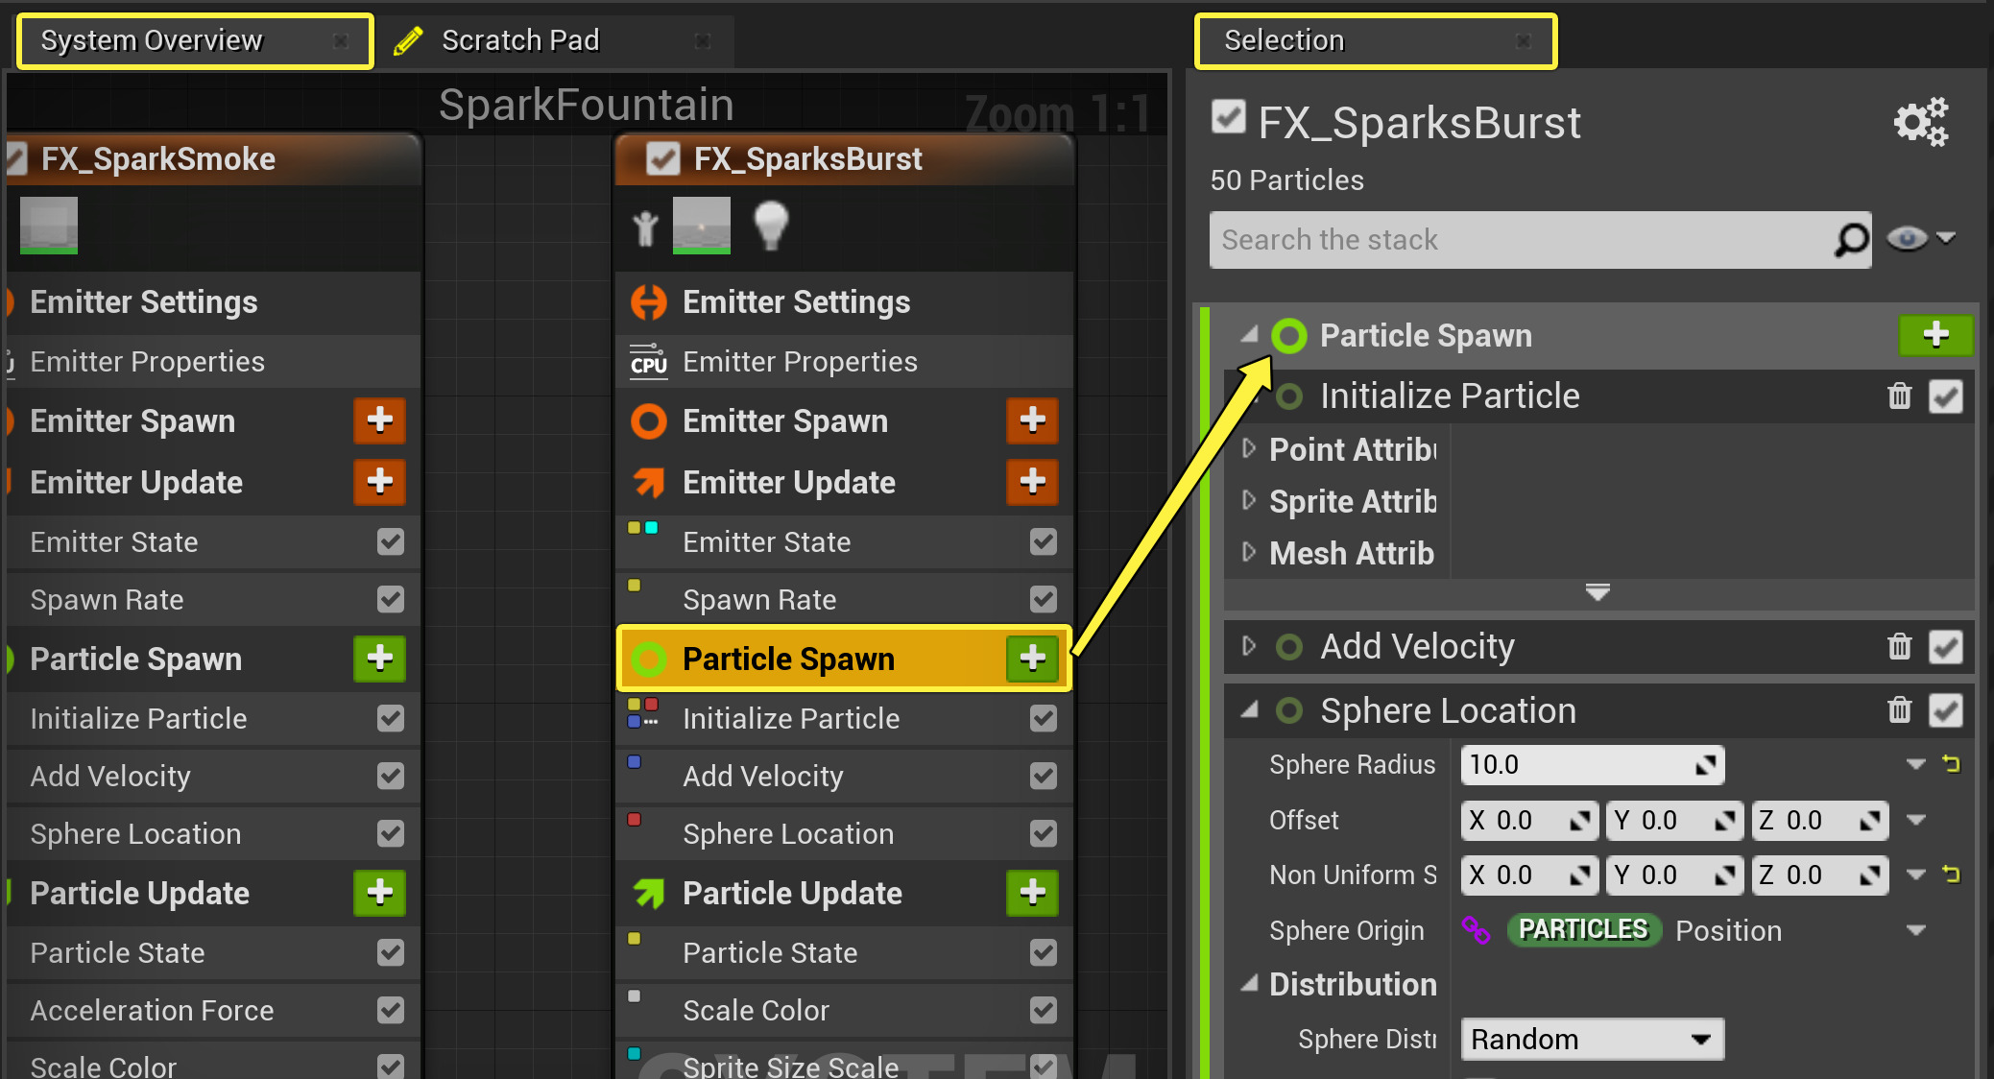Click the magnifier icon in stack search
Screen dimensions: 1994x1079
(x=1851, y=240)
